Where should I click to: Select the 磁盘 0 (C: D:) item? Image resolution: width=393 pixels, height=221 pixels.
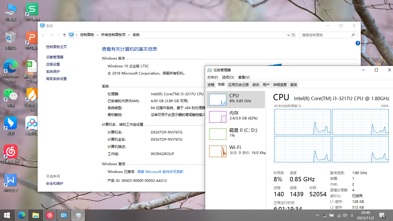236,134
